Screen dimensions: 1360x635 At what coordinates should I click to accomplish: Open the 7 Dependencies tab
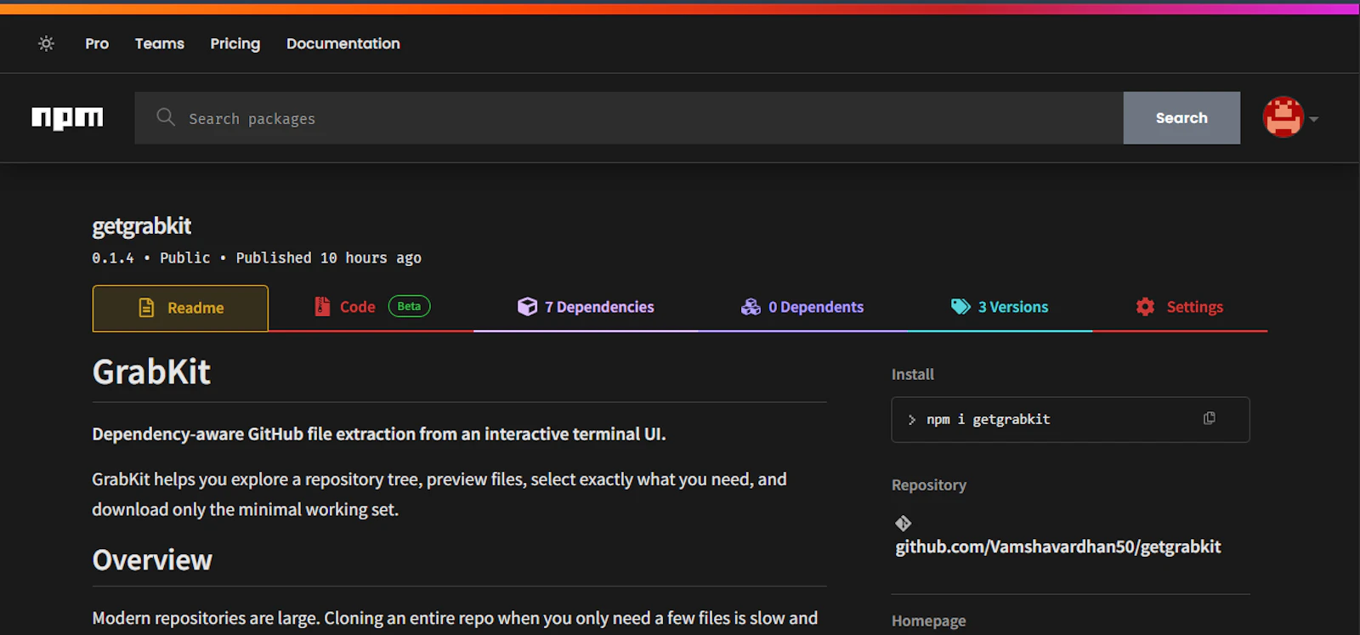(x=586, y=307)
